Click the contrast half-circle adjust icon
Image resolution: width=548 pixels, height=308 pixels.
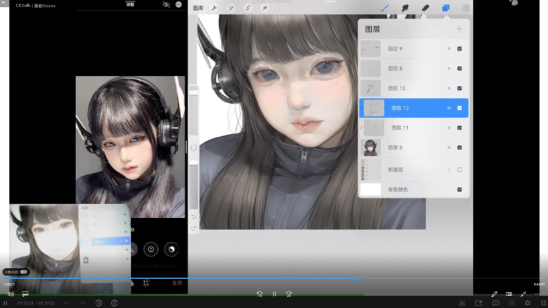pos(172,249)
